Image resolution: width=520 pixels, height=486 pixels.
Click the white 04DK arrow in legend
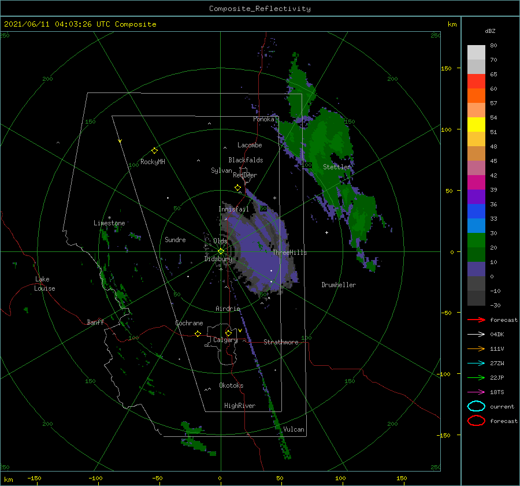(476, 335)
